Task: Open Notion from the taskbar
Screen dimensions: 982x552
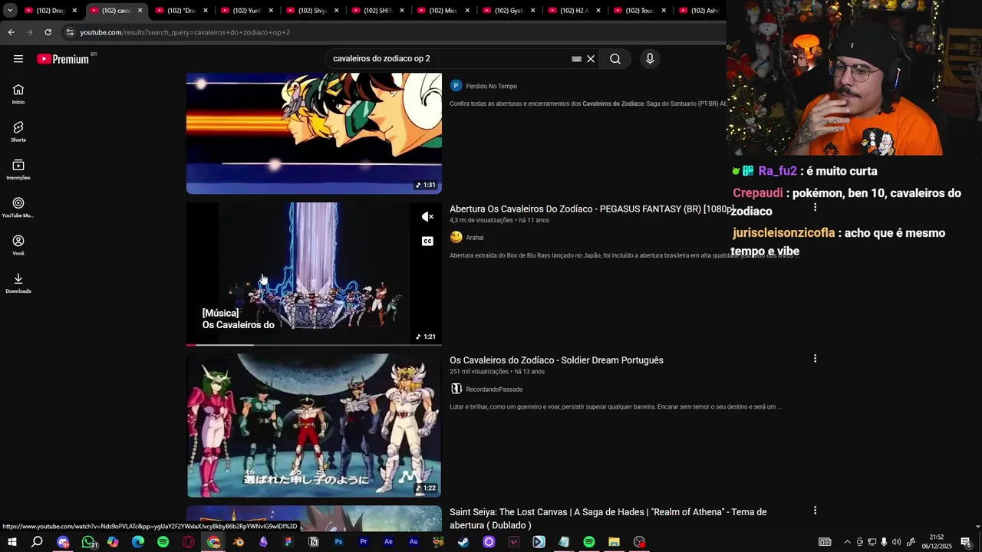Action: tap(313, 542)
